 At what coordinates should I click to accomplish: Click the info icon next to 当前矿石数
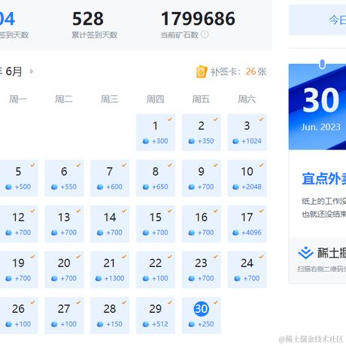coord(205,35)
